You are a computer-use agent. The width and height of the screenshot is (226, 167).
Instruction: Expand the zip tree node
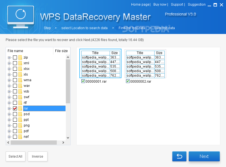pyautogui.click(x=9, y=58)
